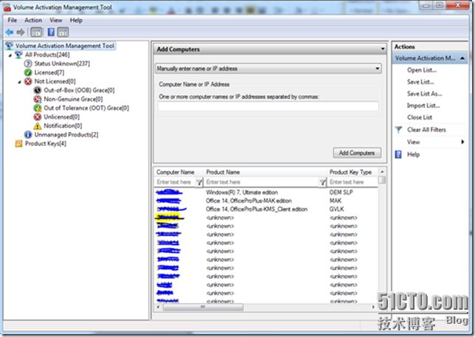Click the Unlicensed red X icon
The width and height of the screenshot is (475, 337).
(38, 117)
